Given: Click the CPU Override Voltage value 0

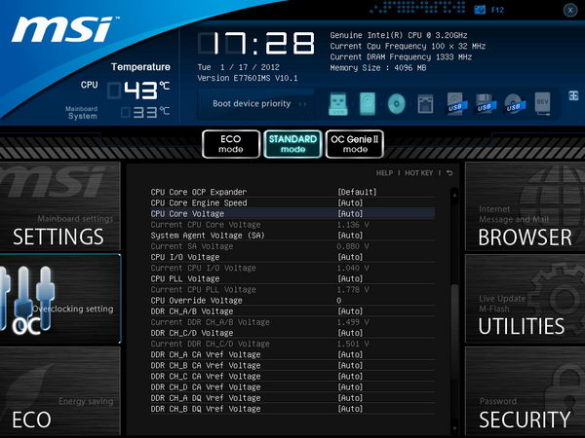Looking at the screenshot, I should (x=338, y=300).
